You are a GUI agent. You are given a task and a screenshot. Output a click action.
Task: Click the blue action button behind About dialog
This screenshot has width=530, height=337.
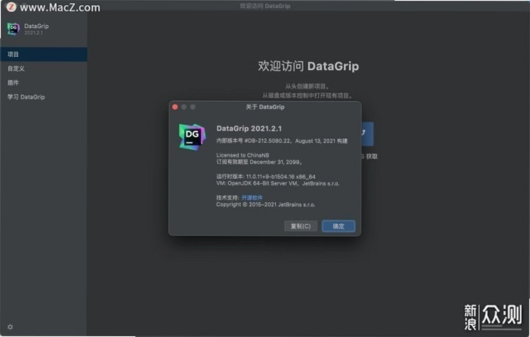(367, 134)
